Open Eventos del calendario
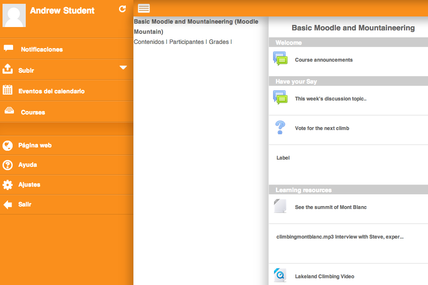This screenshot has width=428, height=285. [x=67, y=91]
